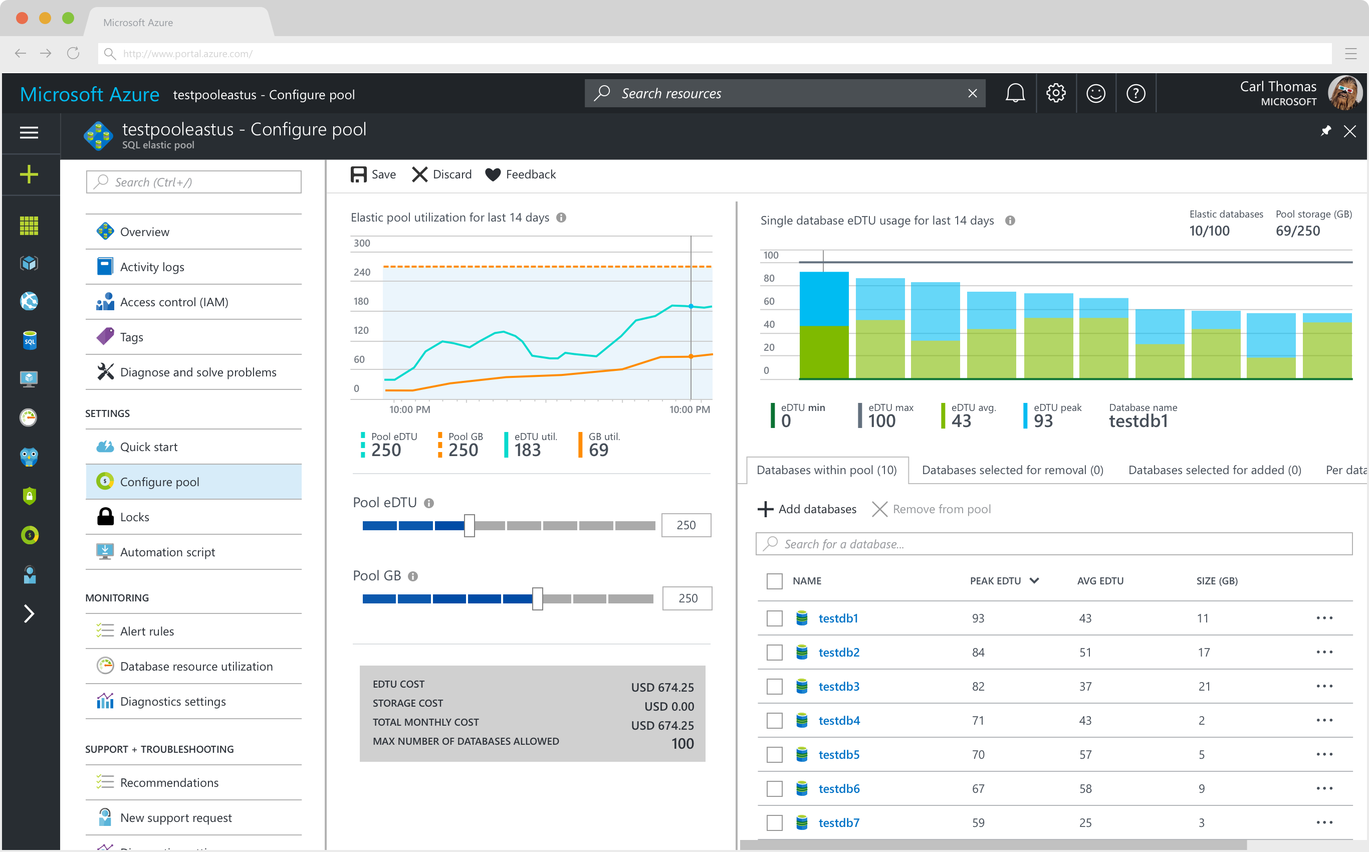This screenshot has height=852, width=1369.
Task: Sort by PEAK EDTU column arrow
Action: pyautogui.click(x=1034, y=580)
